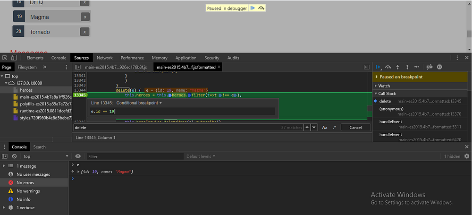
Task: Go to next search match
Action: tap(314, 127)
